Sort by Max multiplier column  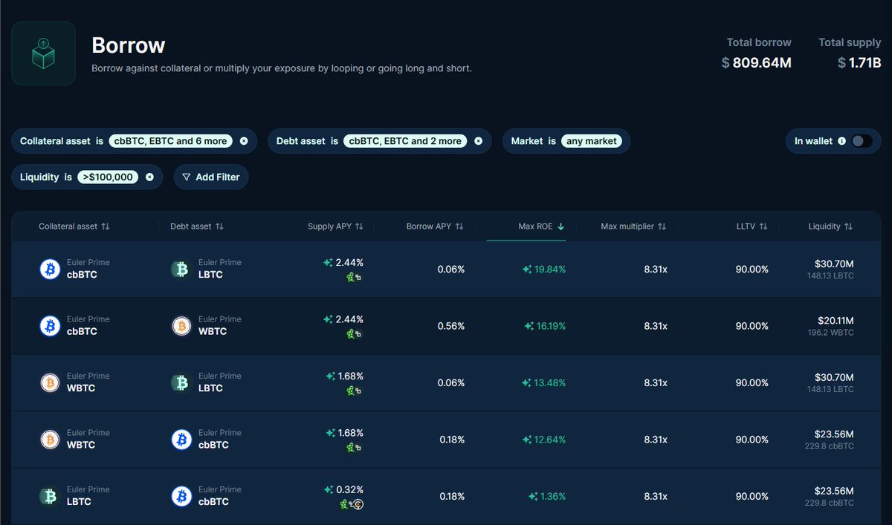tap(633, 226)
